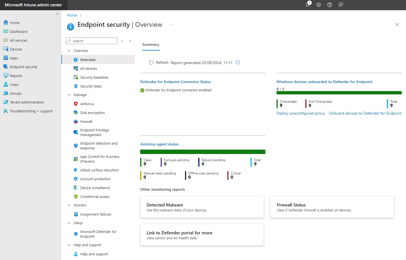406x260 pixels.
Task: Click the Assignment failures icon
Action: pos(76,214)
